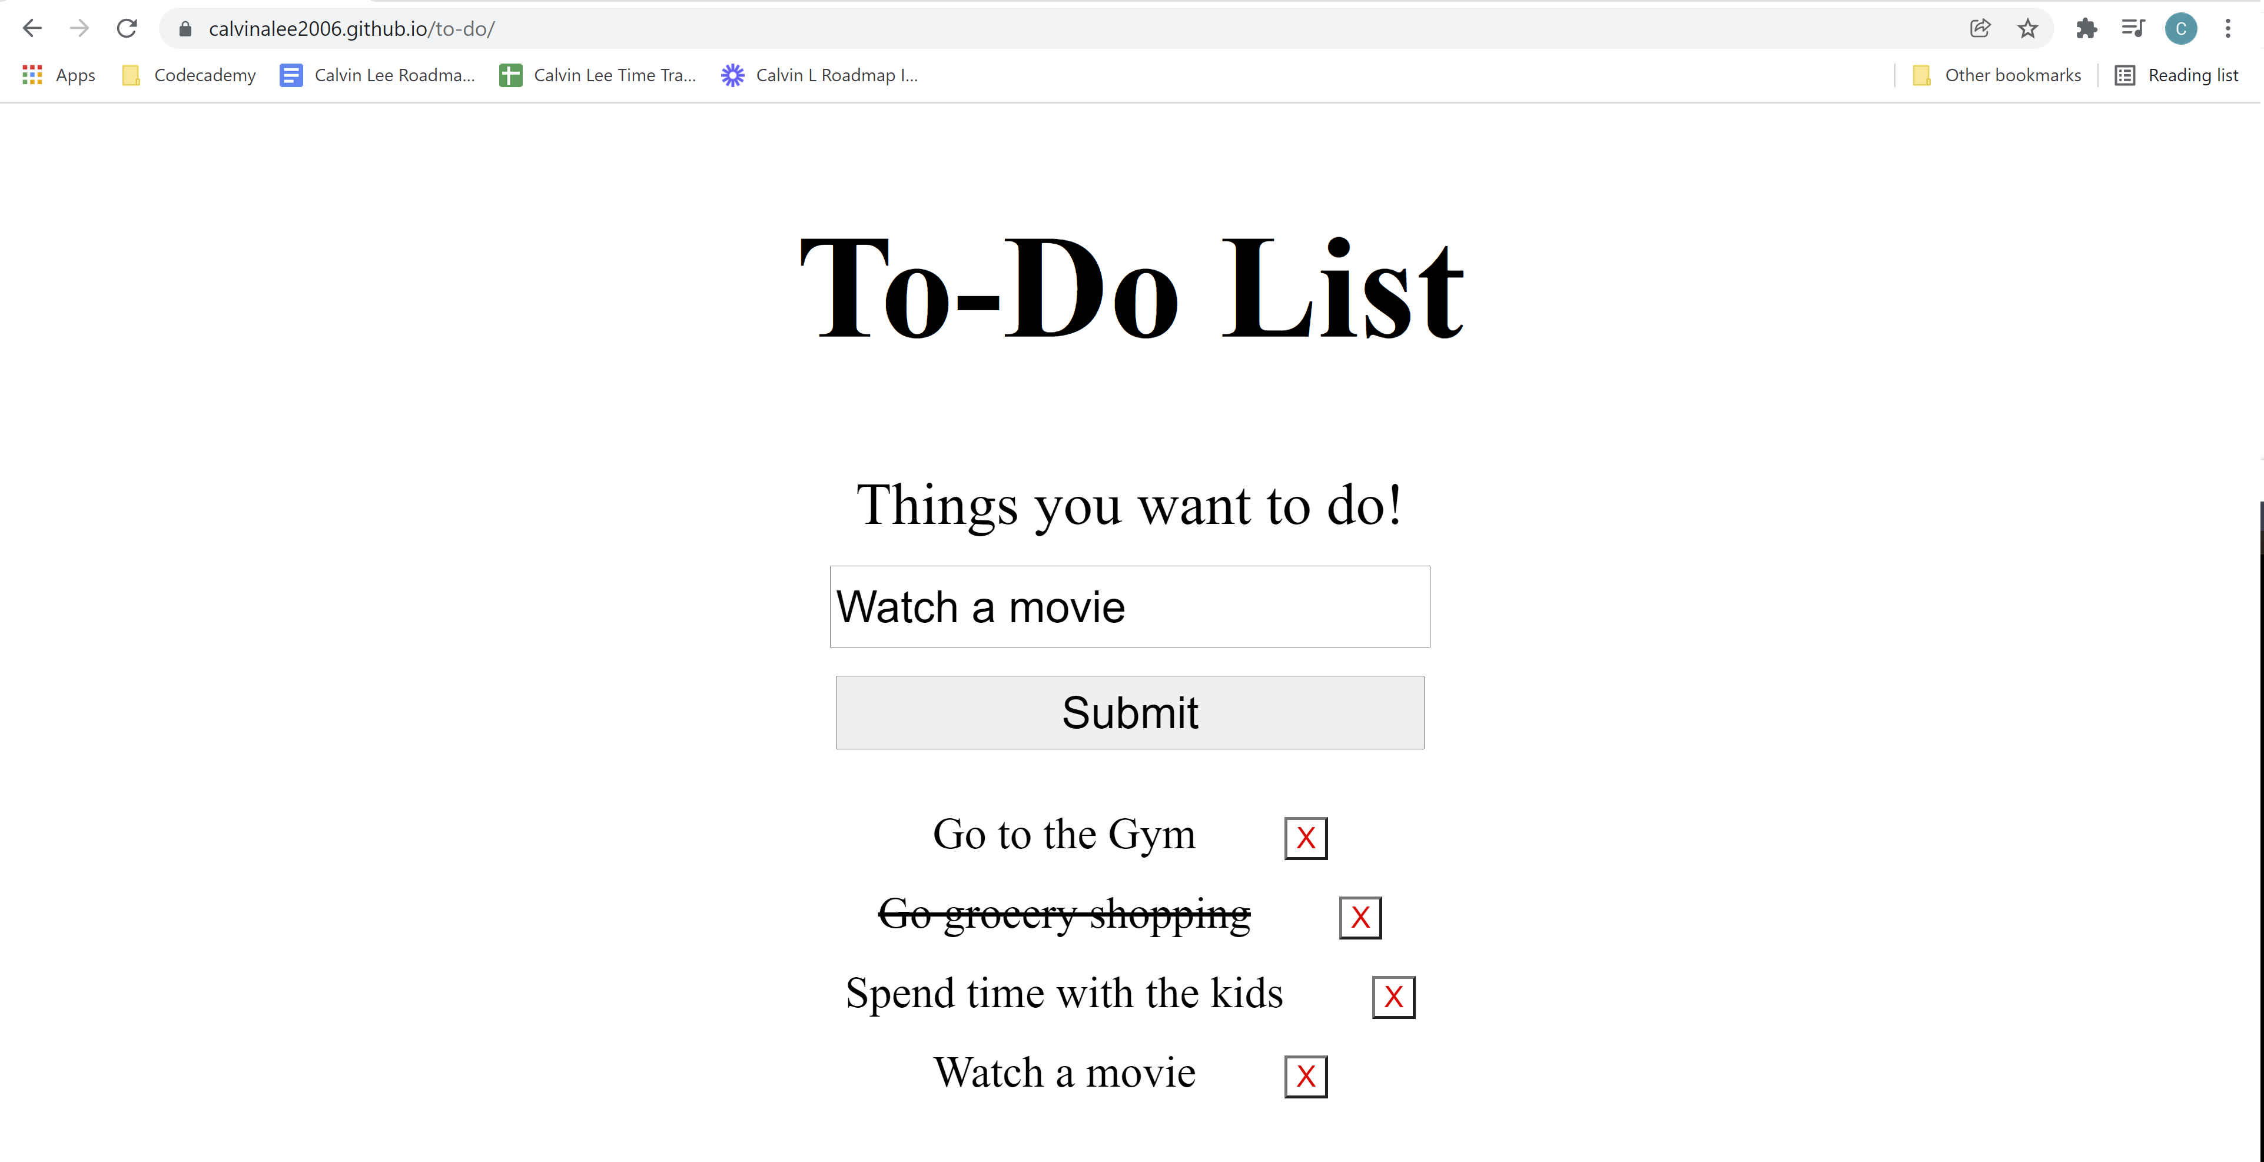Remove the Go grocery shopping task
The image size is (2264, 1162).
1360,917
